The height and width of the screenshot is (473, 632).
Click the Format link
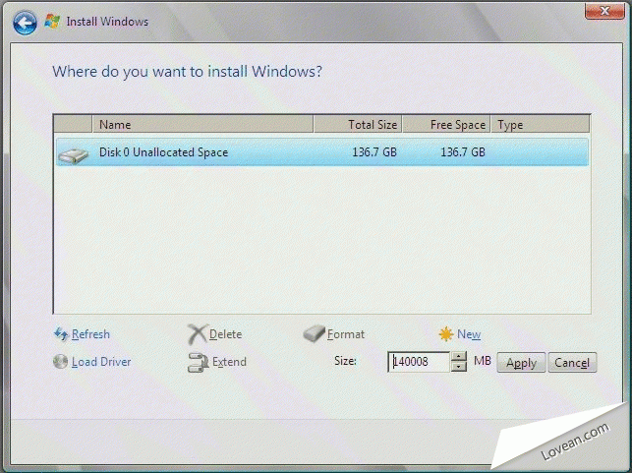[x=346, y=334]
